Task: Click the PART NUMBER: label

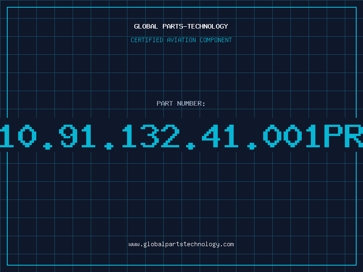Action: click(181, 103)
